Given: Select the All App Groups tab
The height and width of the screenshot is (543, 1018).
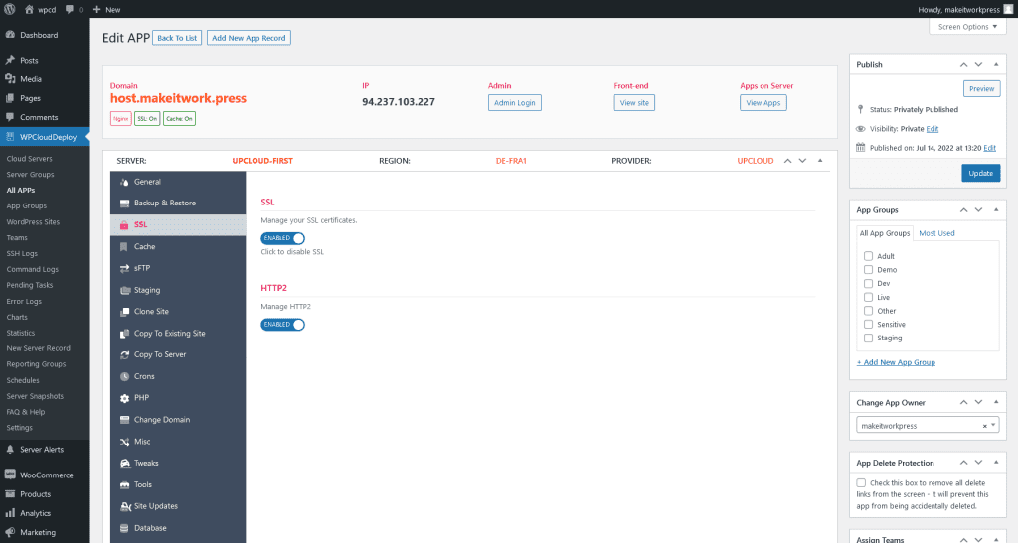Looking at the screenshot, I should [884, 233].
